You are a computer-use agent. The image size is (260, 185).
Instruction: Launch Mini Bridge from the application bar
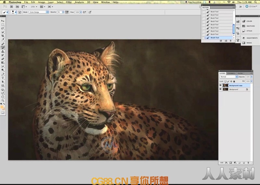pyautogui.click(x=17, y=7)
